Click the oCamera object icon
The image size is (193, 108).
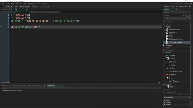click(x=167, y=59)
